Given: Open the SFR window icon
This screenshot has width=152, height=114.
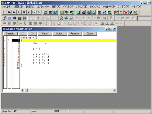Looking at the screenshot, I should pos(88,12).
